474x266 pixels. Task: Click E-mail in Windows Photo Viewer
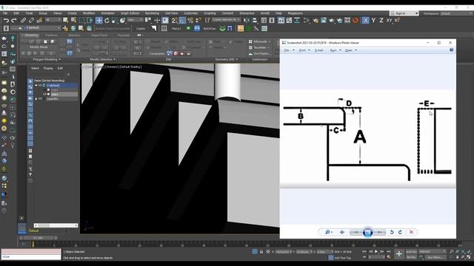pyautogui.click(x=319, y=50)
